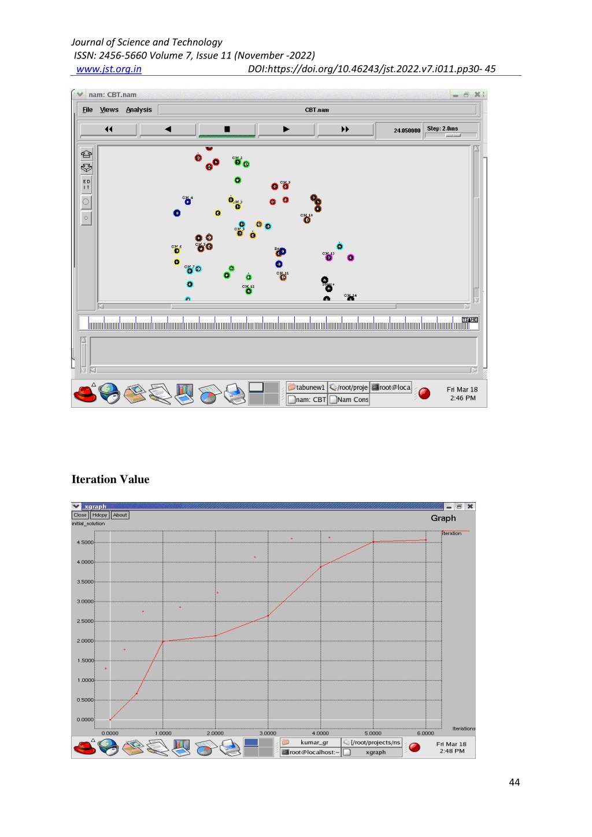Launch web browser globe icon in upper taskbar
Image resolution: width=592 pixels, height=837 pixels.
tap(109, 394)
